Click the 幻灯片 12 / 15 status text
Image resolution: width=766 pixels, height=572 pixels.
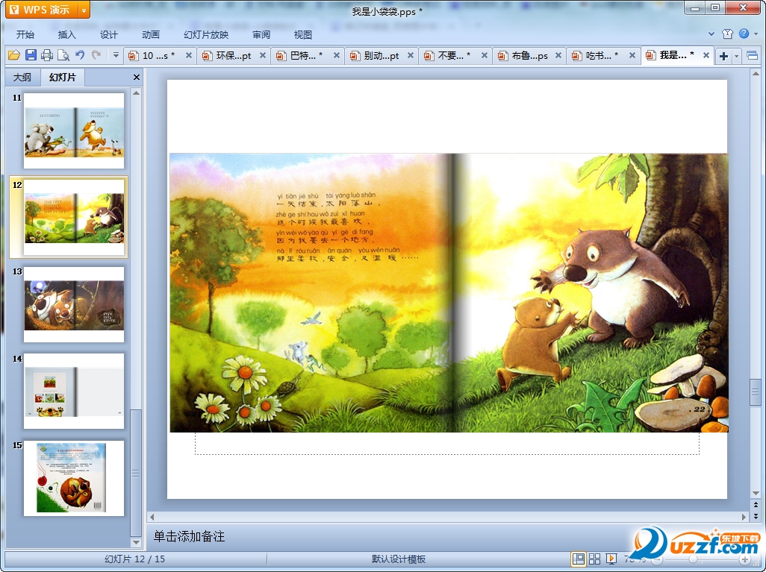(135, 559)
